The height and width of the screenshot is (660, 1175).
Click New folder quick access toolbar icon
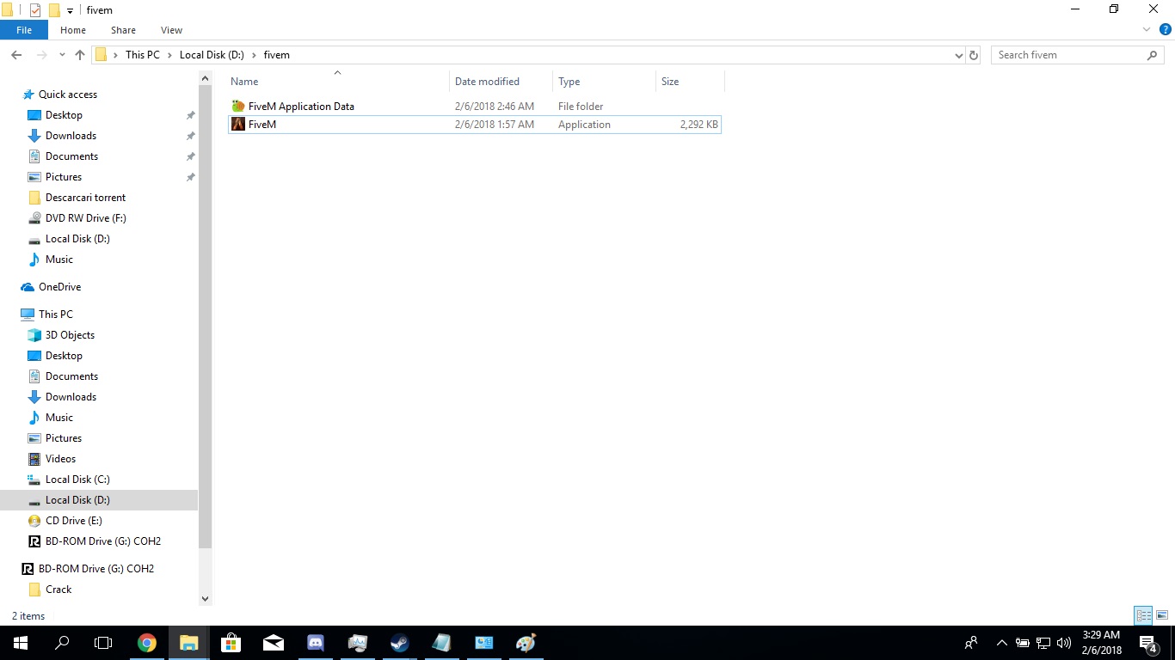pos(54,10)
